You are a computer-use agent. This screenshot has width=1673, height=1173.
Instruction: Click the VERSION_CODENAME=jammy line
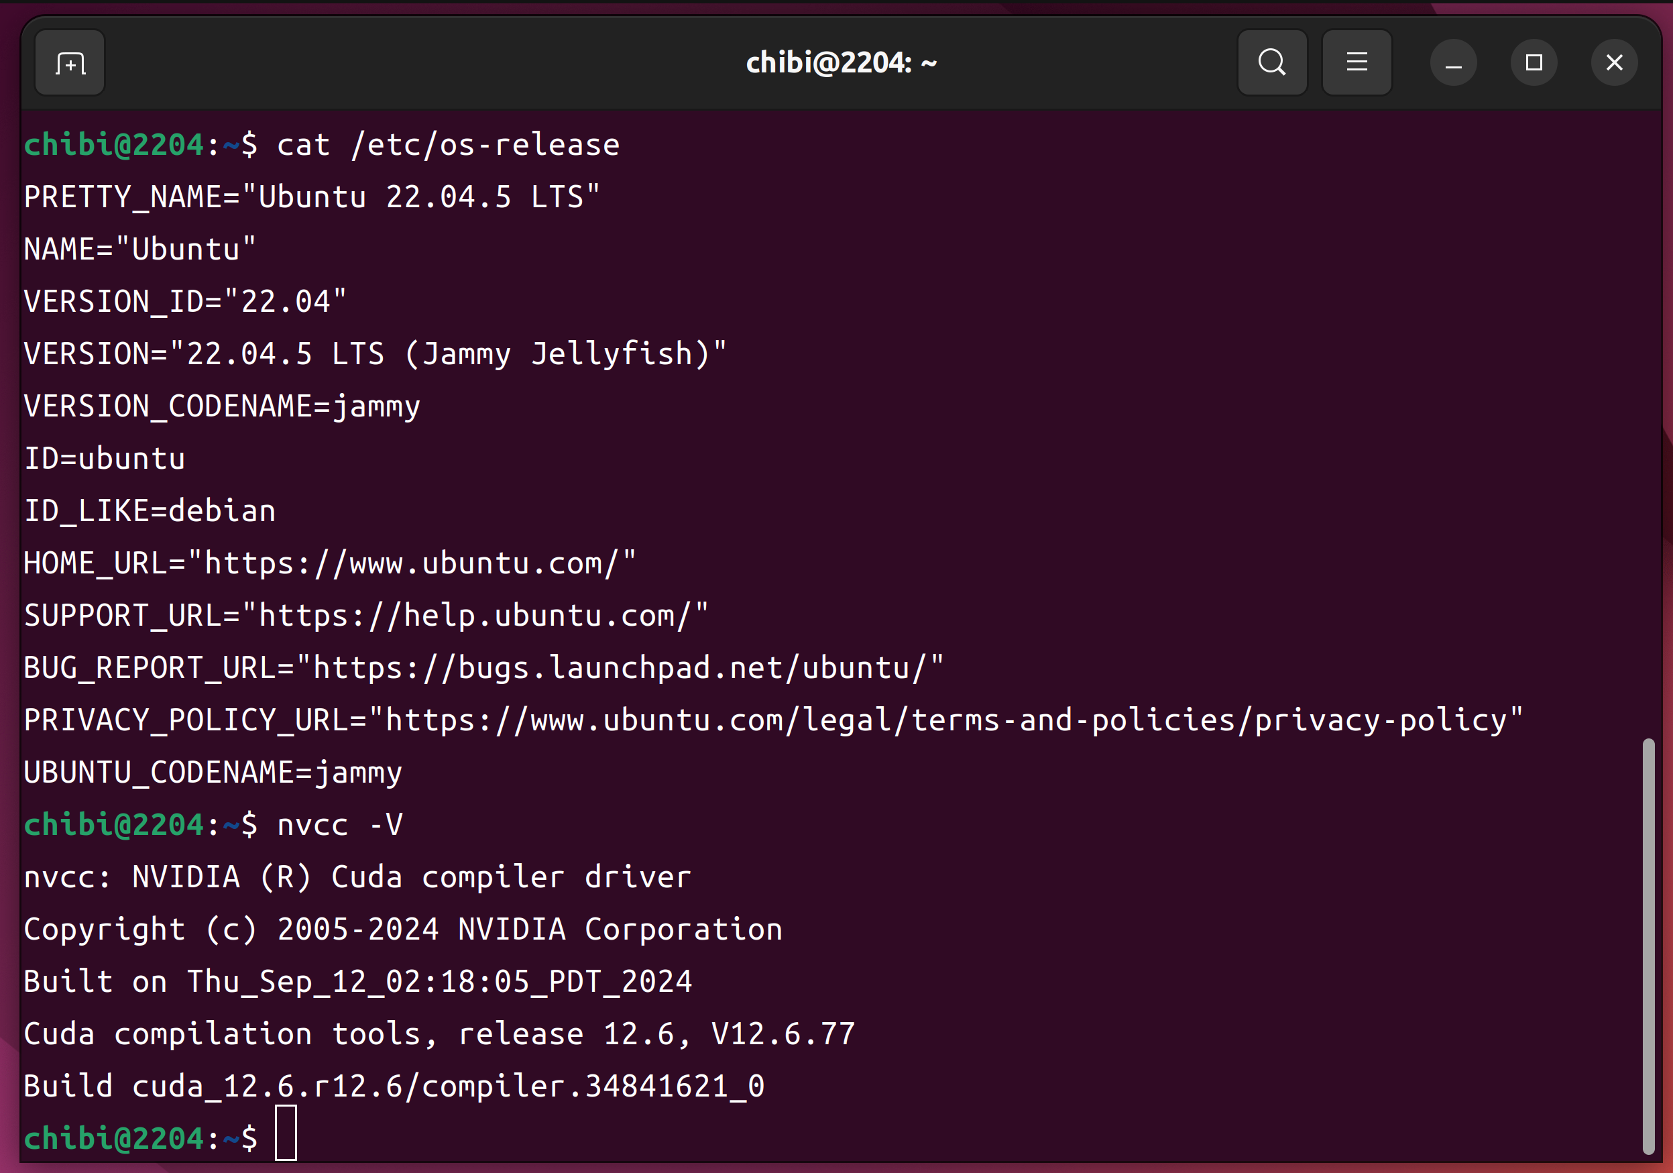pos(221,406)
